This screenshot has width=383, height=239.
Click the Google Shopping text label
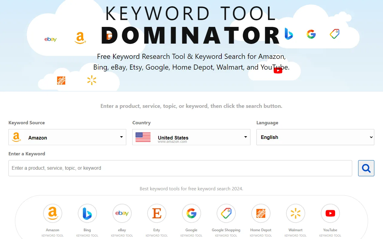226,230
